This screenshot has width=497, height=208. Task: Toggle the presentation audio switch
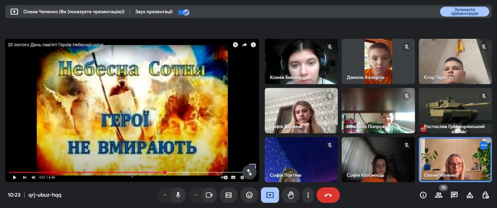tap(183, 12)
